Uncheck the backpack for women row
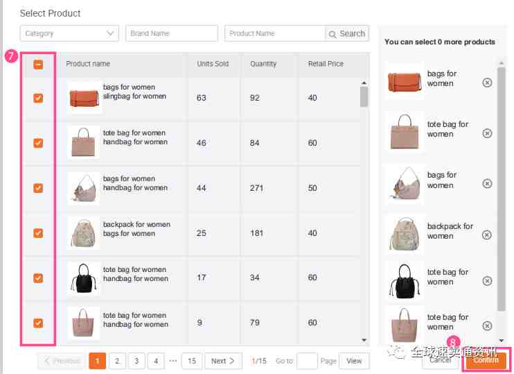 [38, 233]
